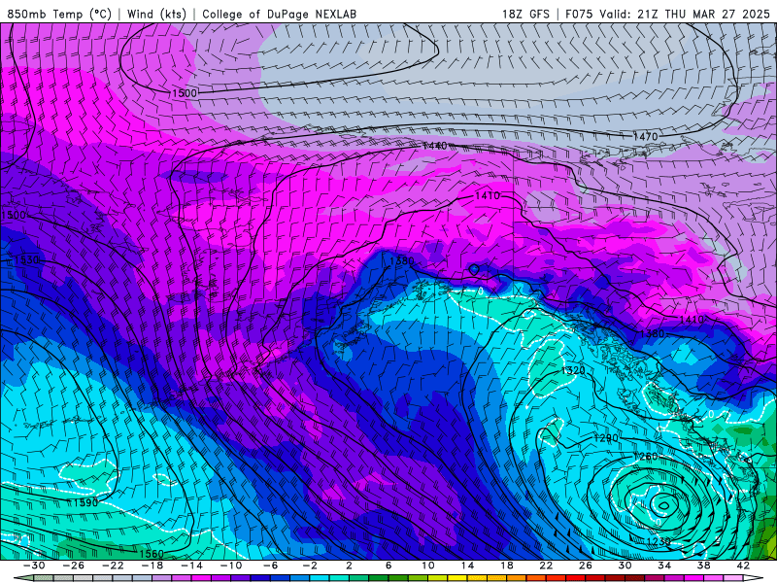This screenshot has height=583, width=777.
Task: Select the 34 colorbar scale value
Action: 664,566
